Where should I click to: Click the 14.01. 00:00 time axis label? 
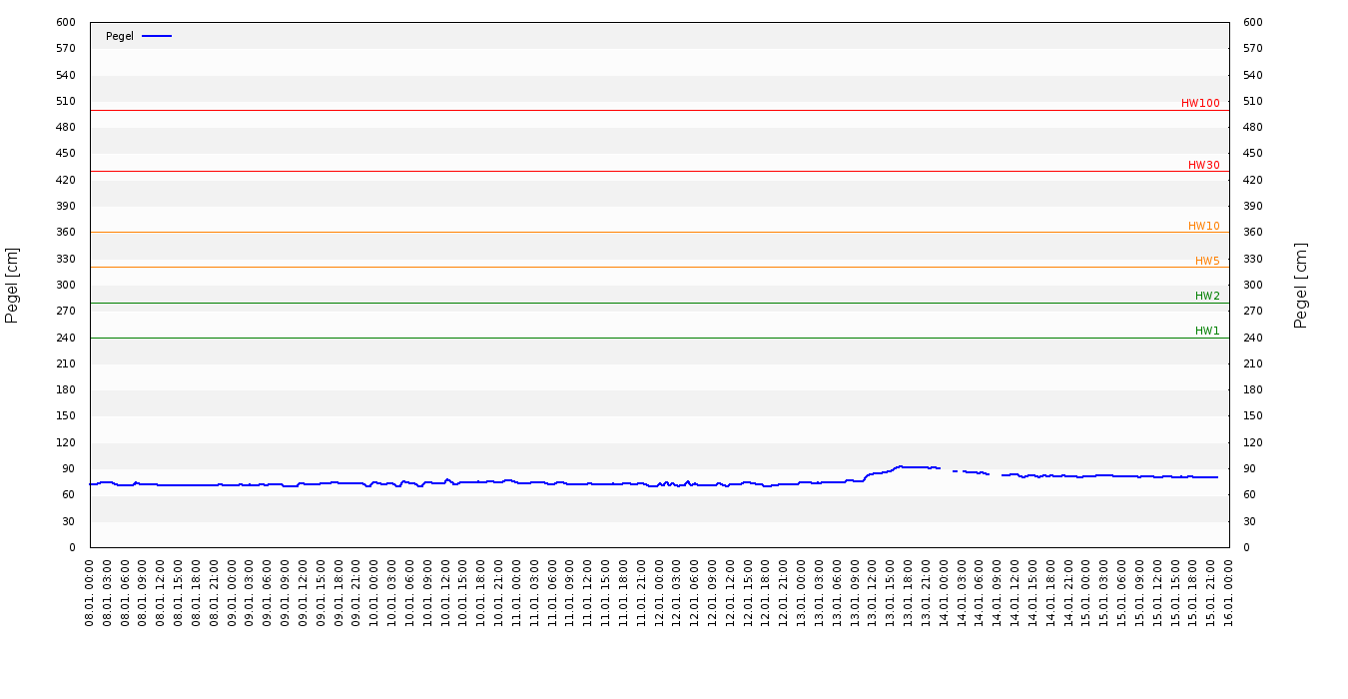pos(945,592)
